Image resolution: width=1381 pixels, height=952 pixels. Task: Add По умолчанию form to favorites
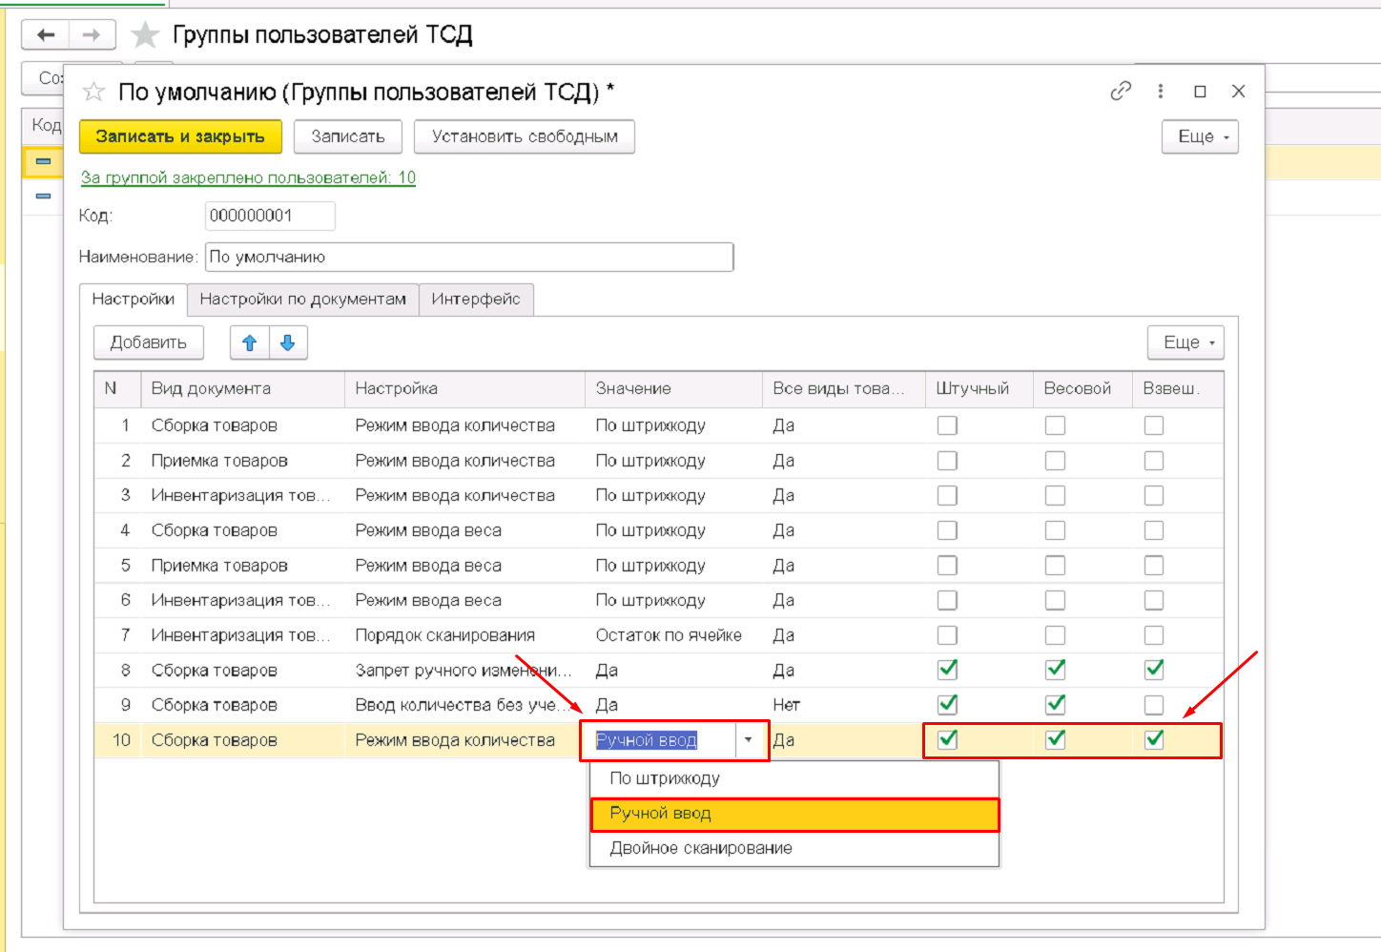point(93,92)
